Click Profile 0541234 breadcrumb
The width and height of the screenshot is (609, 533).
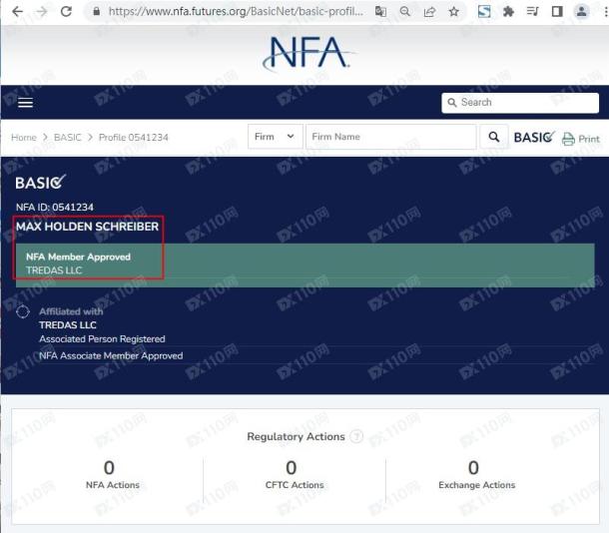coord(134,138)
